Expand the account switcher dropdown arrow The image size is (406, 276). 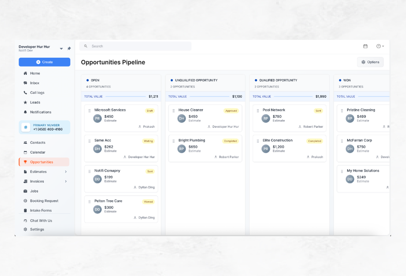coord(61,49)
